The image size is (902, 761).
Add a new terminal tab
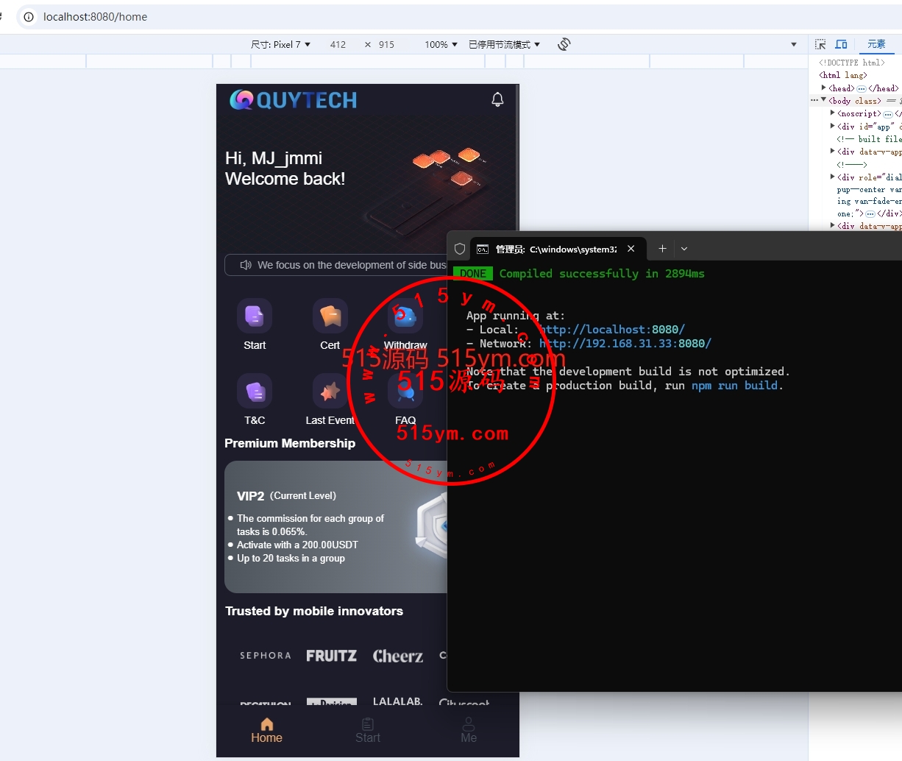coord(662,249)
